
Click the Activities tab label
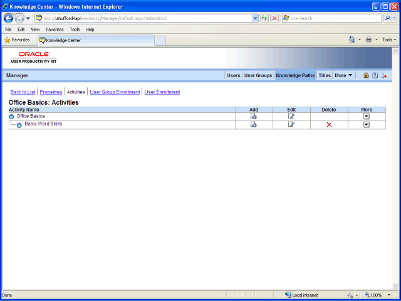click(x=76, y=92)
